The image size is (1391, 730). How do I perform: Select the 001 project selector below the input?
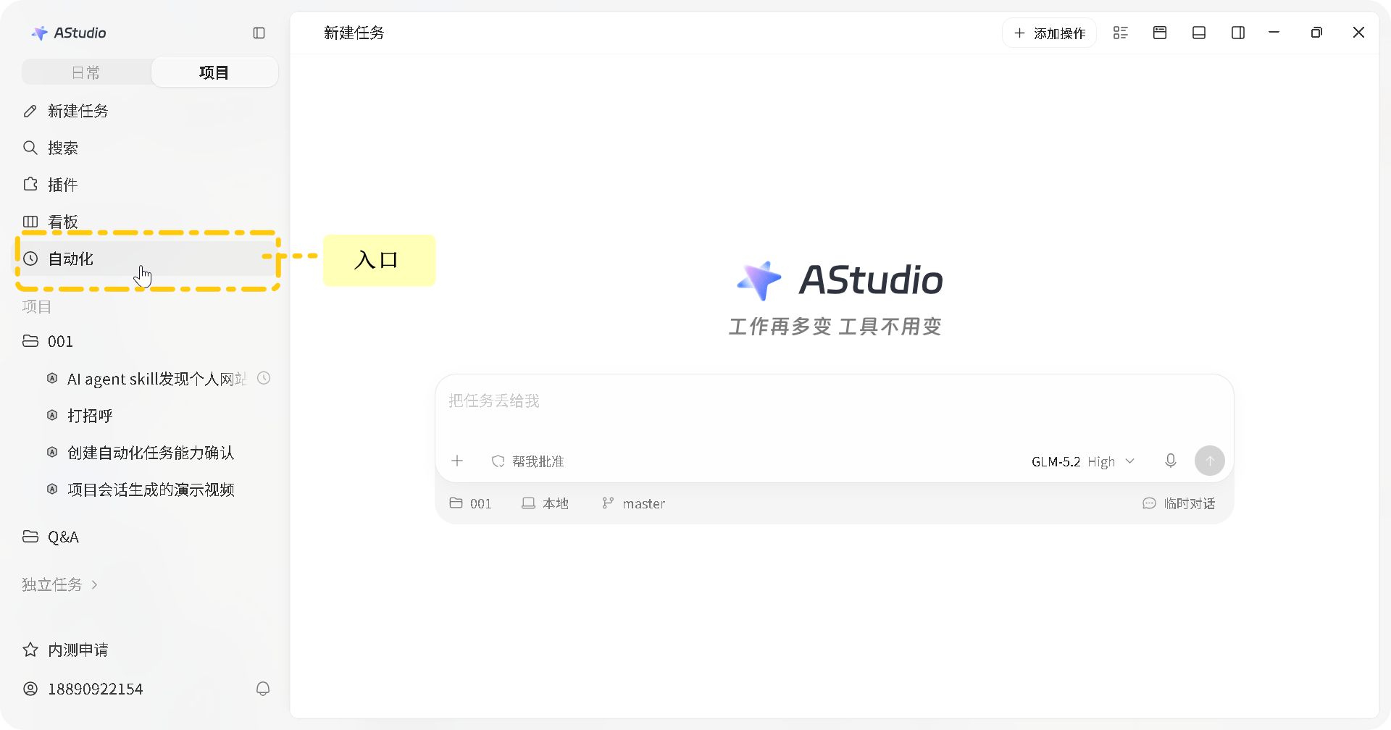[471, 503]
